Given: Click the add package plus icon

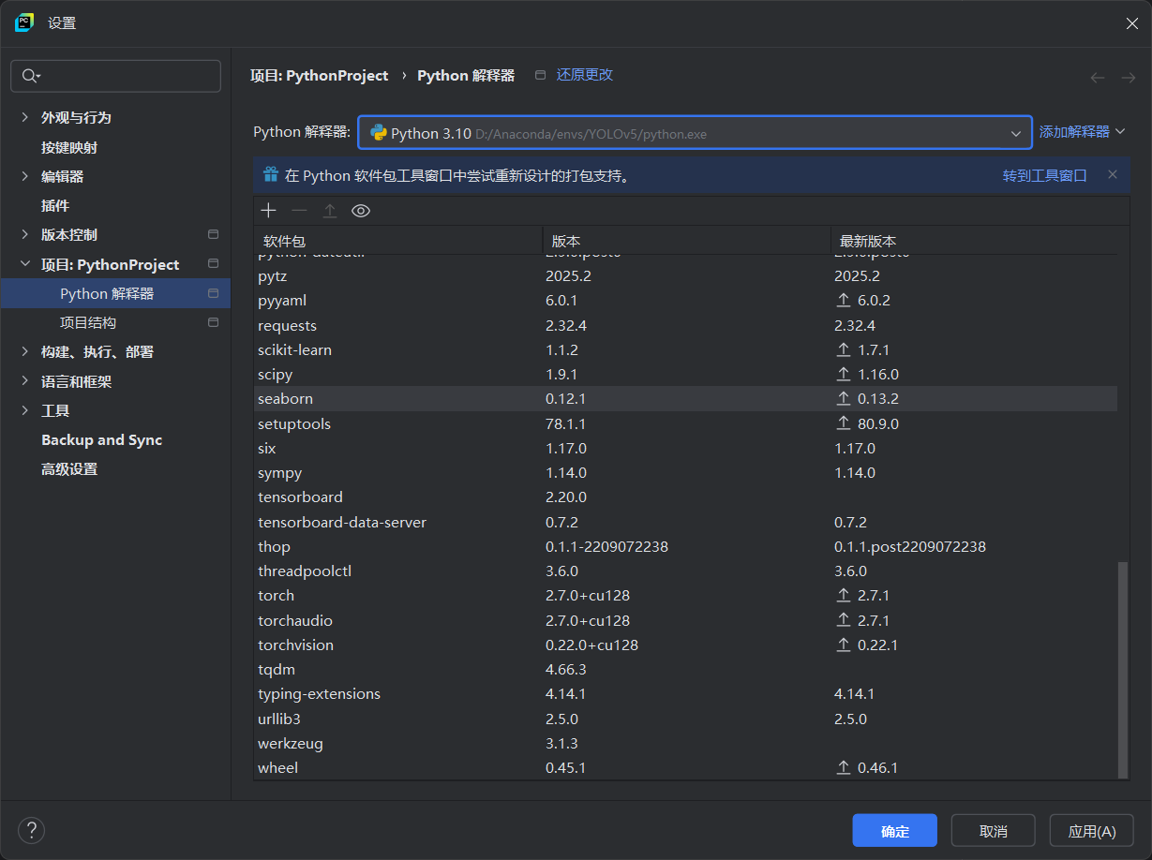Looking at the screenshot, I should point(268,211).
